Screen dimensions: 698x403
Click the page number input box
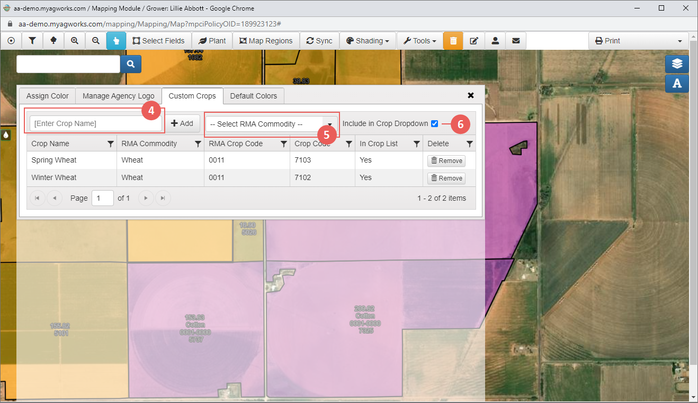(103, 198)
